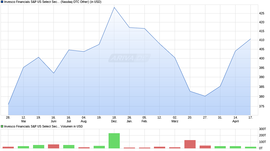Click the '14. April' date axis label
Screen dimensions: 270x151
tap(236, 119)
